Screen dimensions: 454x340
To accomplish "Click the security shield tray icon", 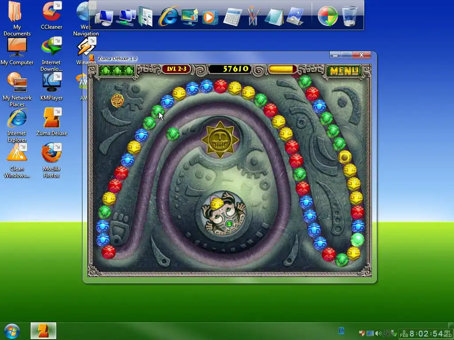I will tap(362, 333).
